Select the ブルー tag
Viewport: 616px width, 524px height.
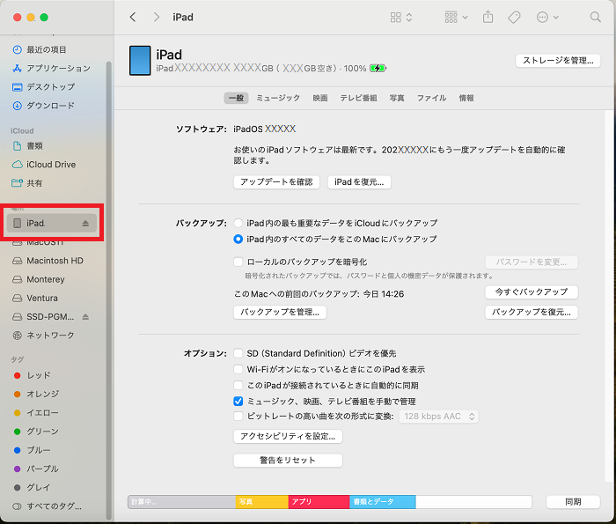pyautogui.click(x=32, y=450)
